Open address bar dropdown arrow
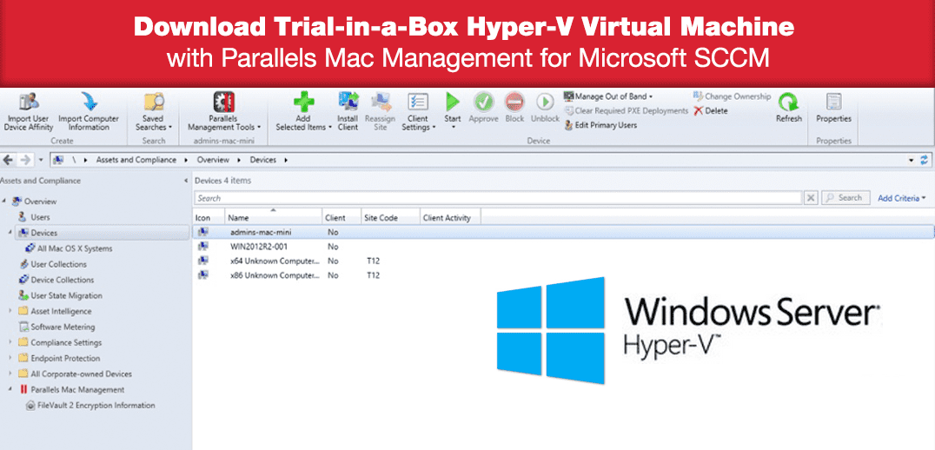Screen dimensions: 935x450 [x=912, y=161]
